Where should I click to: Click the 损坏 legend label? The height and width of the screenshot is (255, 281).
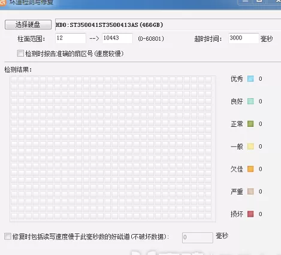[x=237, y=214]
